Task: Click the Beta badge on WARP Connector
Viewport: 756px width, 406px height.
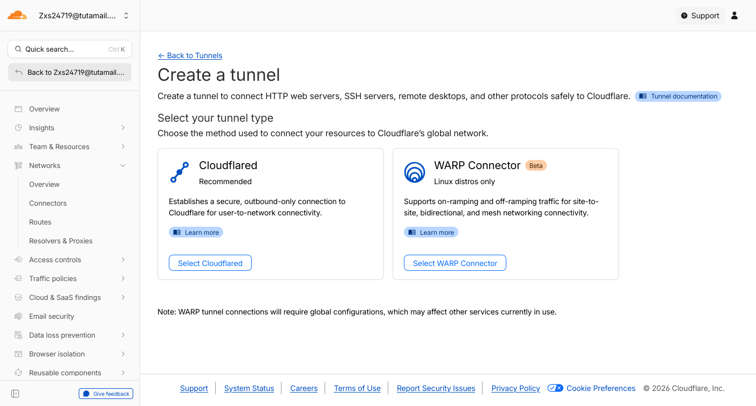Action: [x=536, y=165]
